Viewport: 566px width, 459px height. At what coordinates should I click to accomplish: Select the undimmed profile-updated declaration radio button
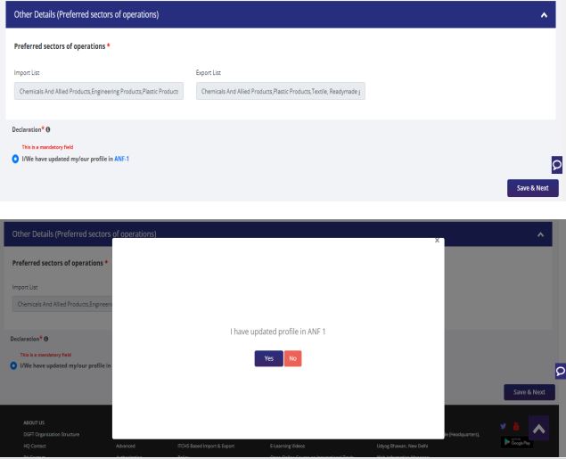[16, 159]
